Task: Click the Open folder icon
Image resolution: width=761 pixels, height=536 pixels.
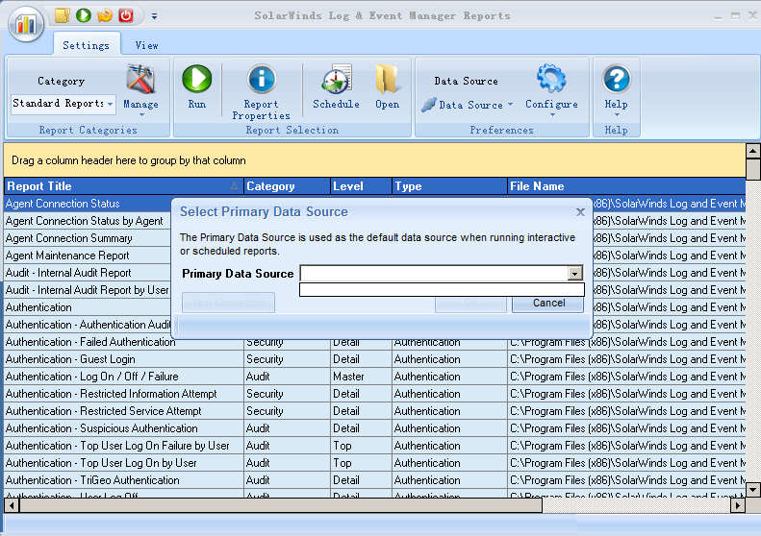Action: [x=388, y=79]
